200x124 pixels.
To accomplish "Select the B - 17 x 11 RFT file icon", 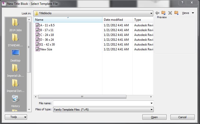I will 38,30.
